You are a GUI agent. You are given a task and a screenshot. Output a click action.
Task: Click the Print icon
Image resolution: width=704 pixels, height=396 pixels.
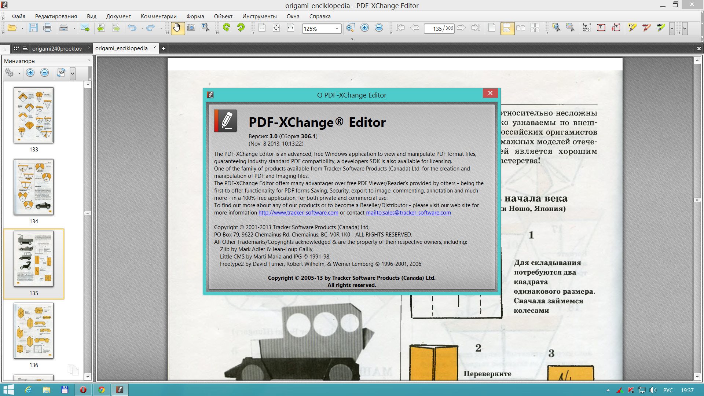coord(48,28)
